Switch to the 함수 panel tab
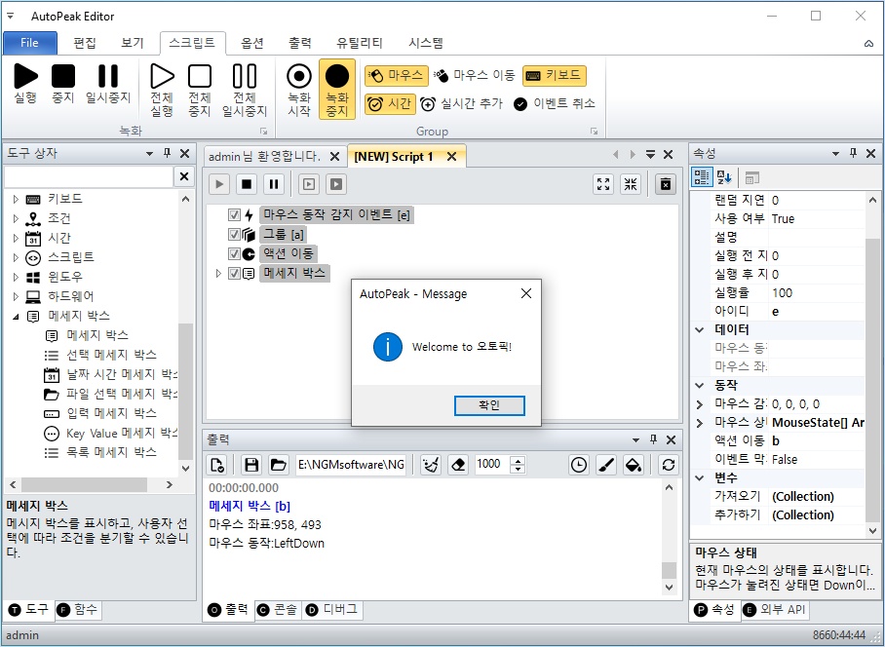Viewport: 885px width, 647px height. coord(78,610)
